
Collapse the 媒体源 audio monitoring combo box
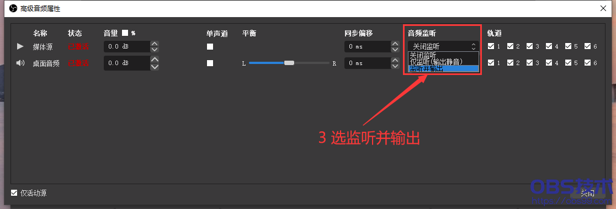(x=443, y=47)
